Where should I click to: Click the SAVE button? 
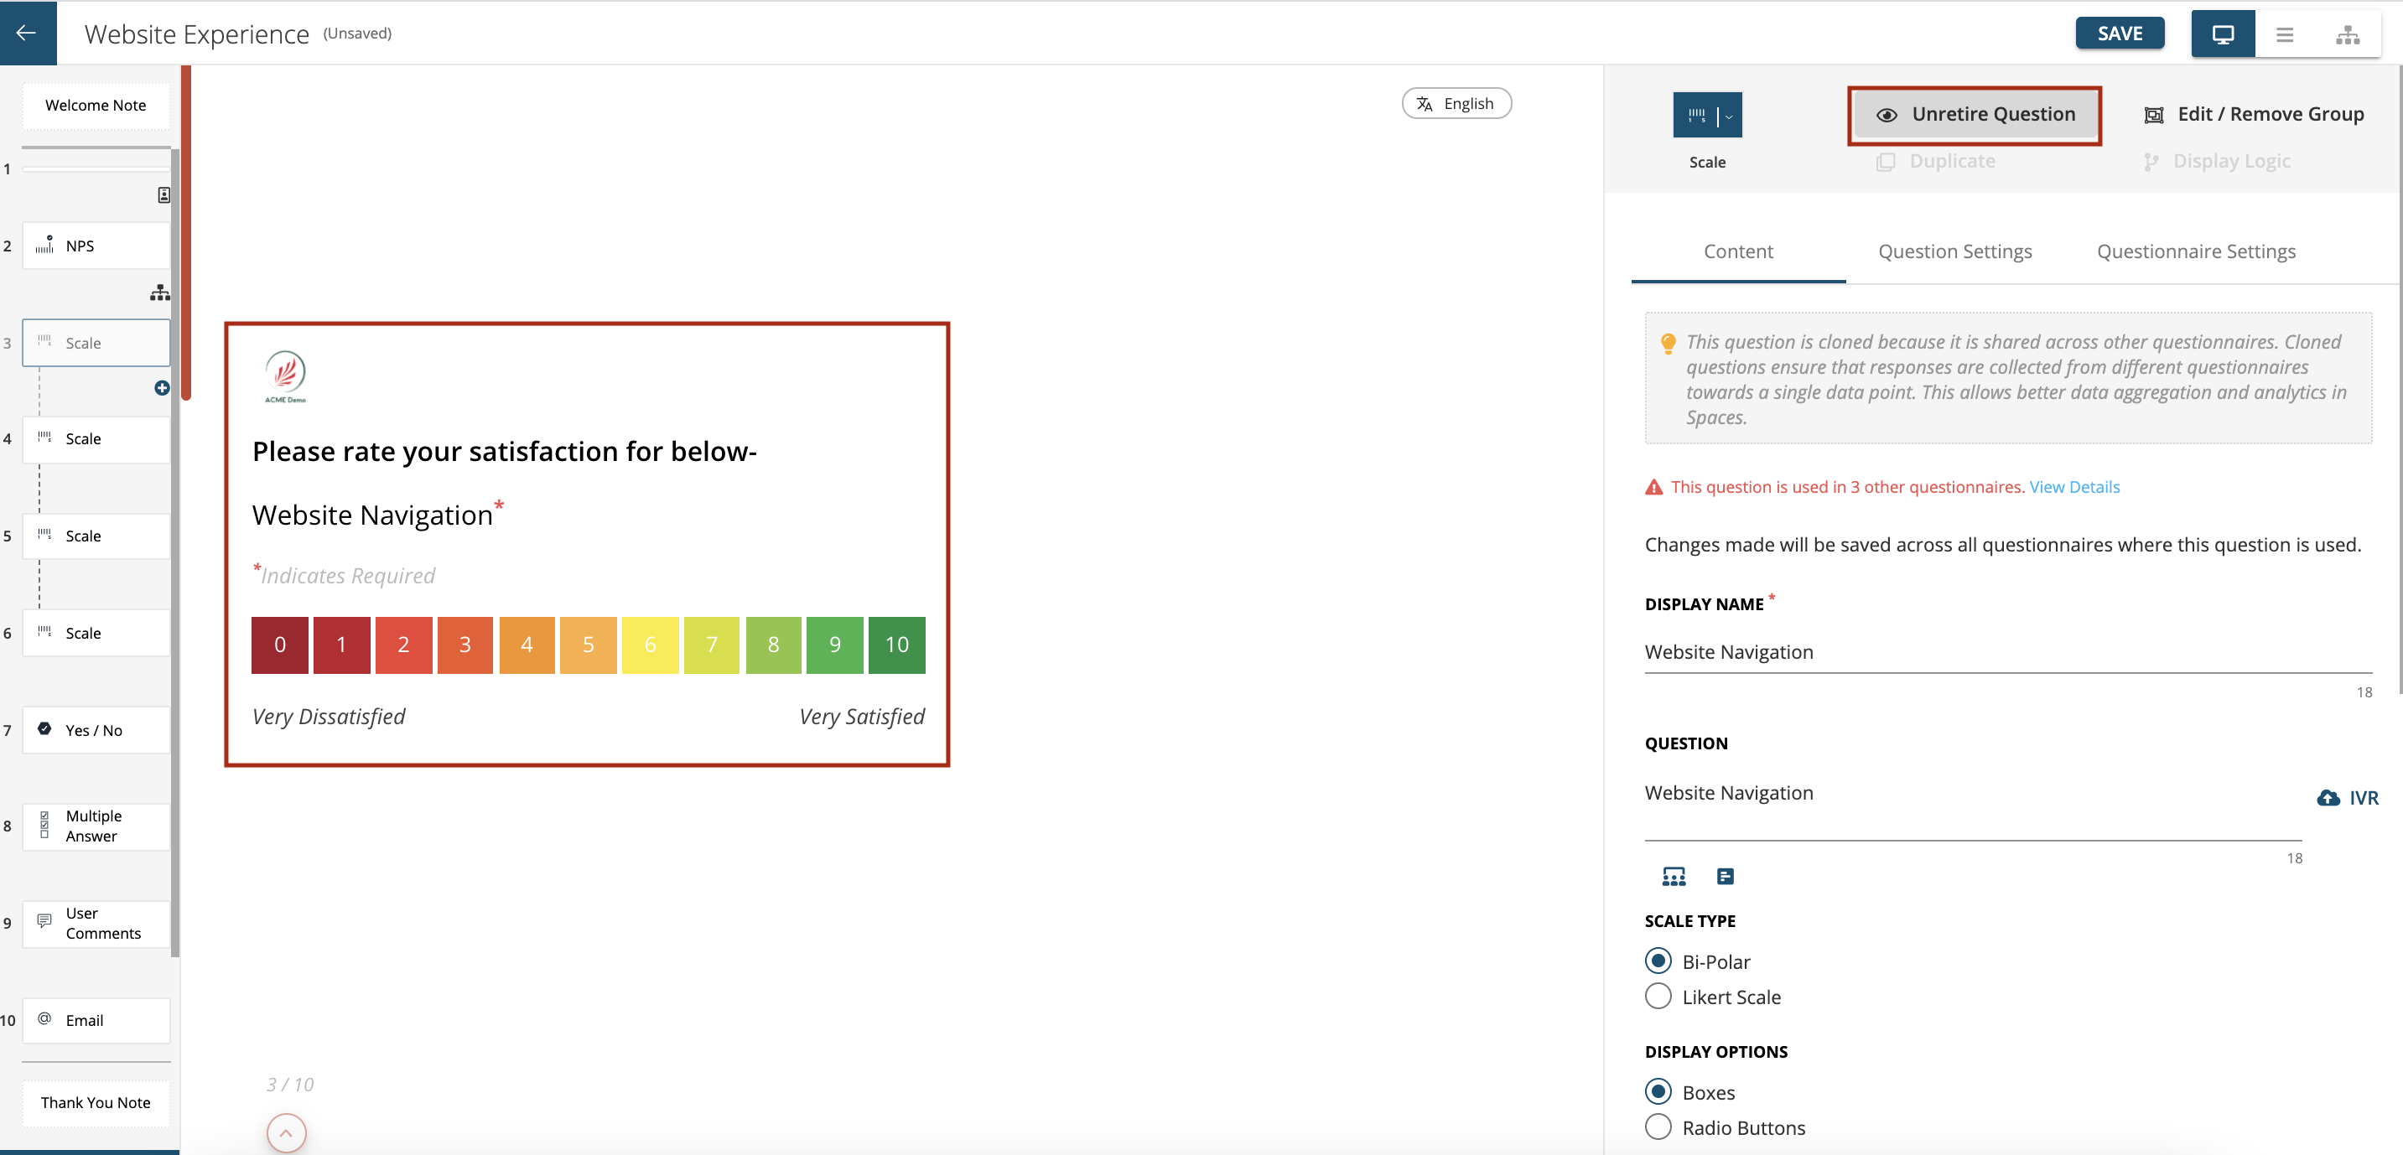2120,34
